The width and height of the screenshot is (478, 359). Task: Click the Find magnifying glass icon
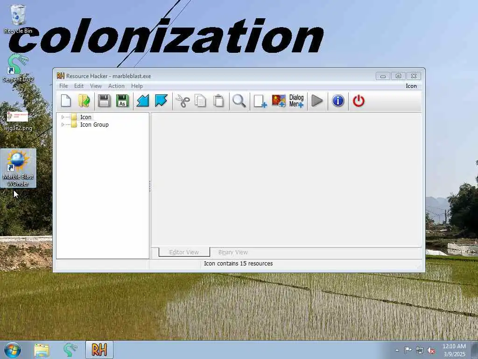[239, 101]
